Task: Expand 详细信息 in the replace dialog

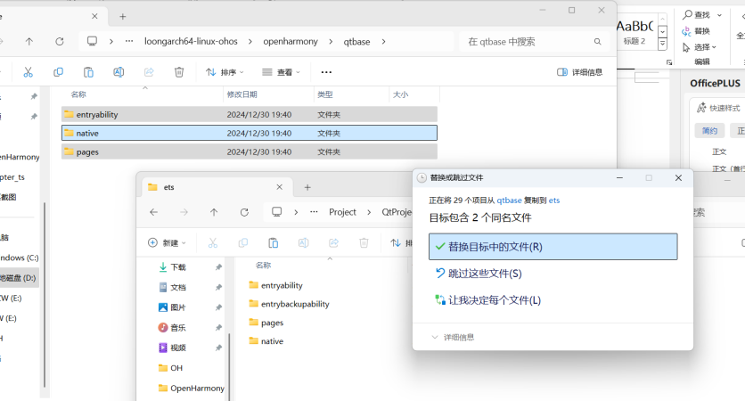Action: 453,337
